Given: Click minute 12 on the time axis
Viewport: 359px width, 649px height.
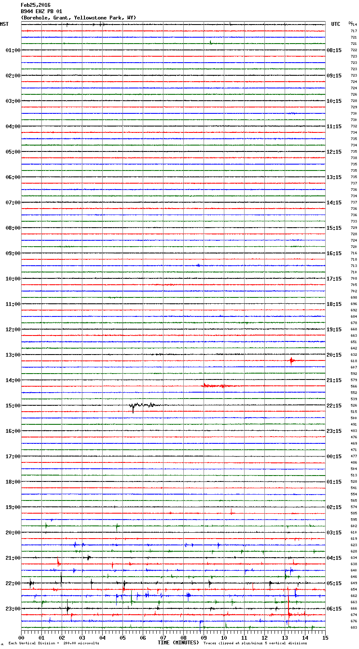Looking at the screenshot, I should tap(264, 637).
